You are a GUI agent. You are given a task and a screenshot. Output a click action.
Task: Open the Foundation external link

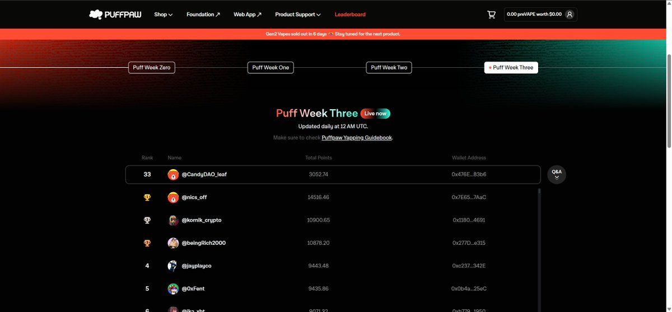pyautogui.click(x=203, y=15)
